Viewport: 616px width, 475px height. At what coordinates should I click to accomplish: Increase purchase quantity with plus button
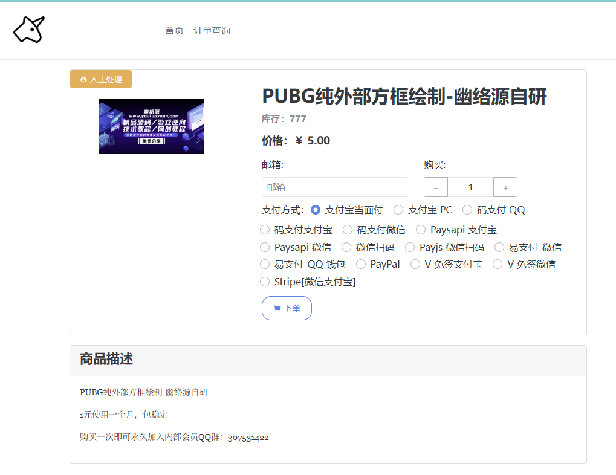click(x=505, y=187)
